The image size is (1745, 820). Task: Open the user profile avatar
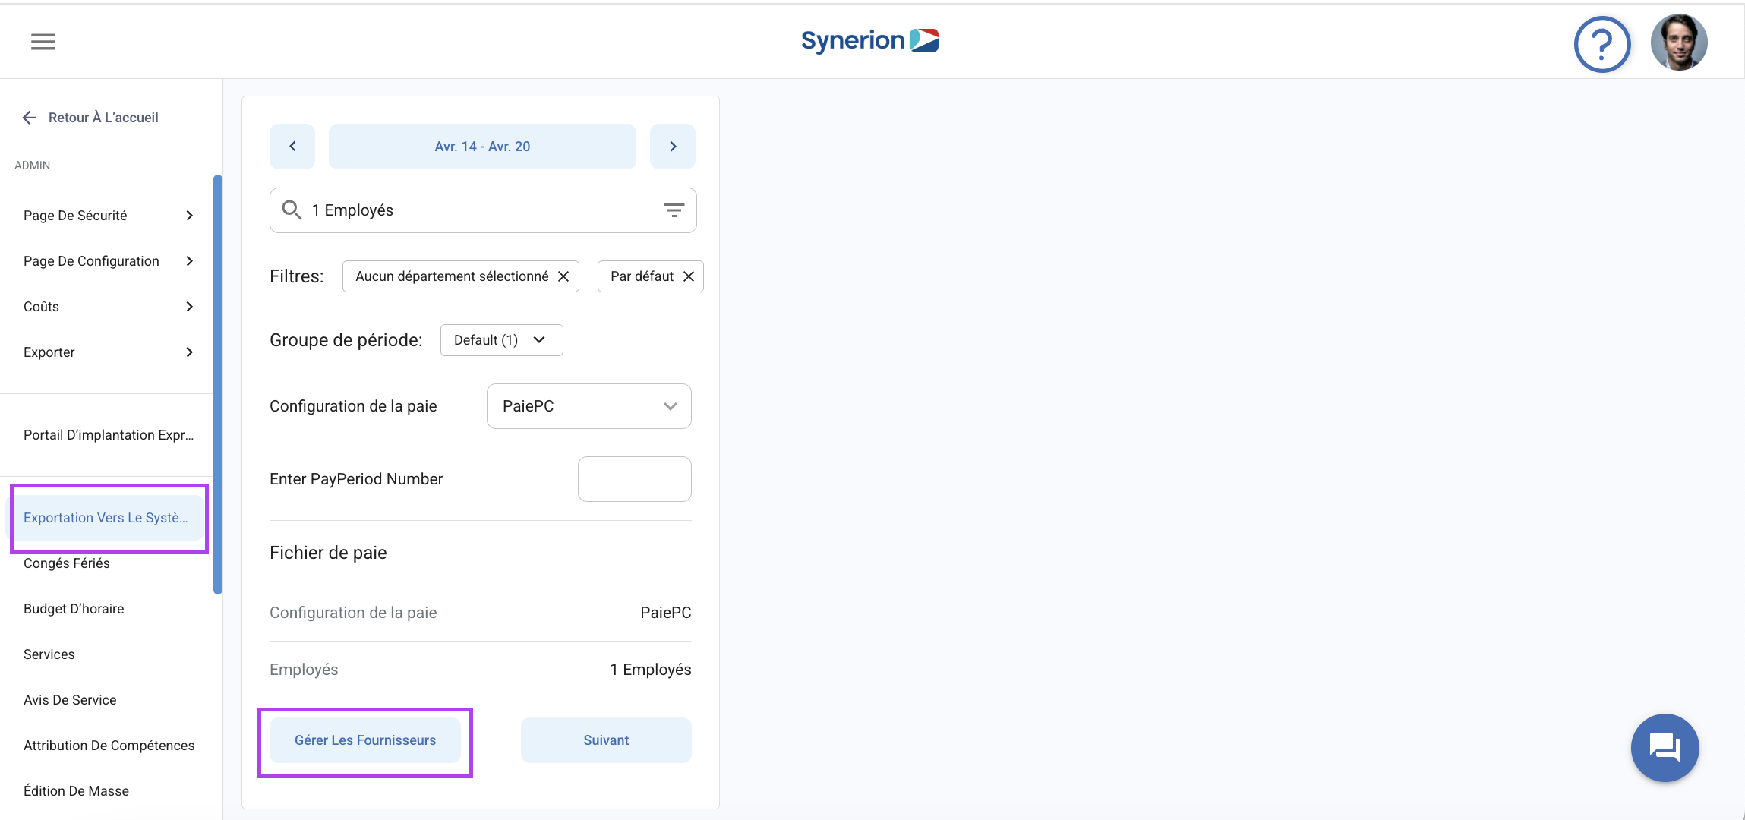[x=1679, y=43]
